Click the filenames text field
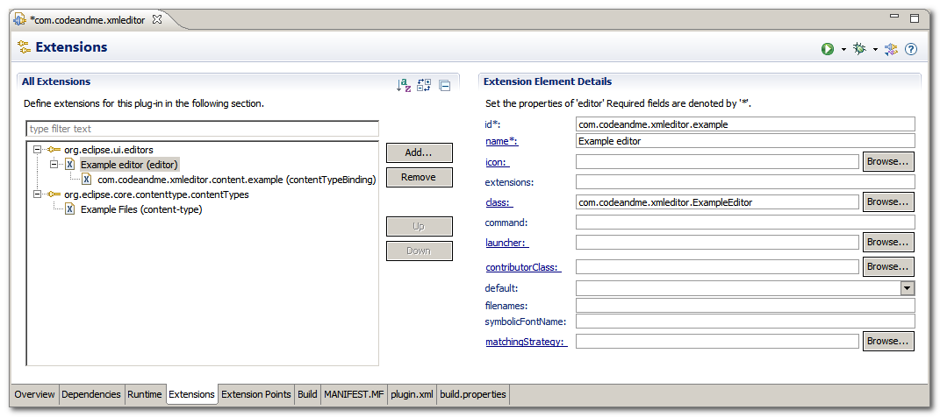 [x=745, y=305]
